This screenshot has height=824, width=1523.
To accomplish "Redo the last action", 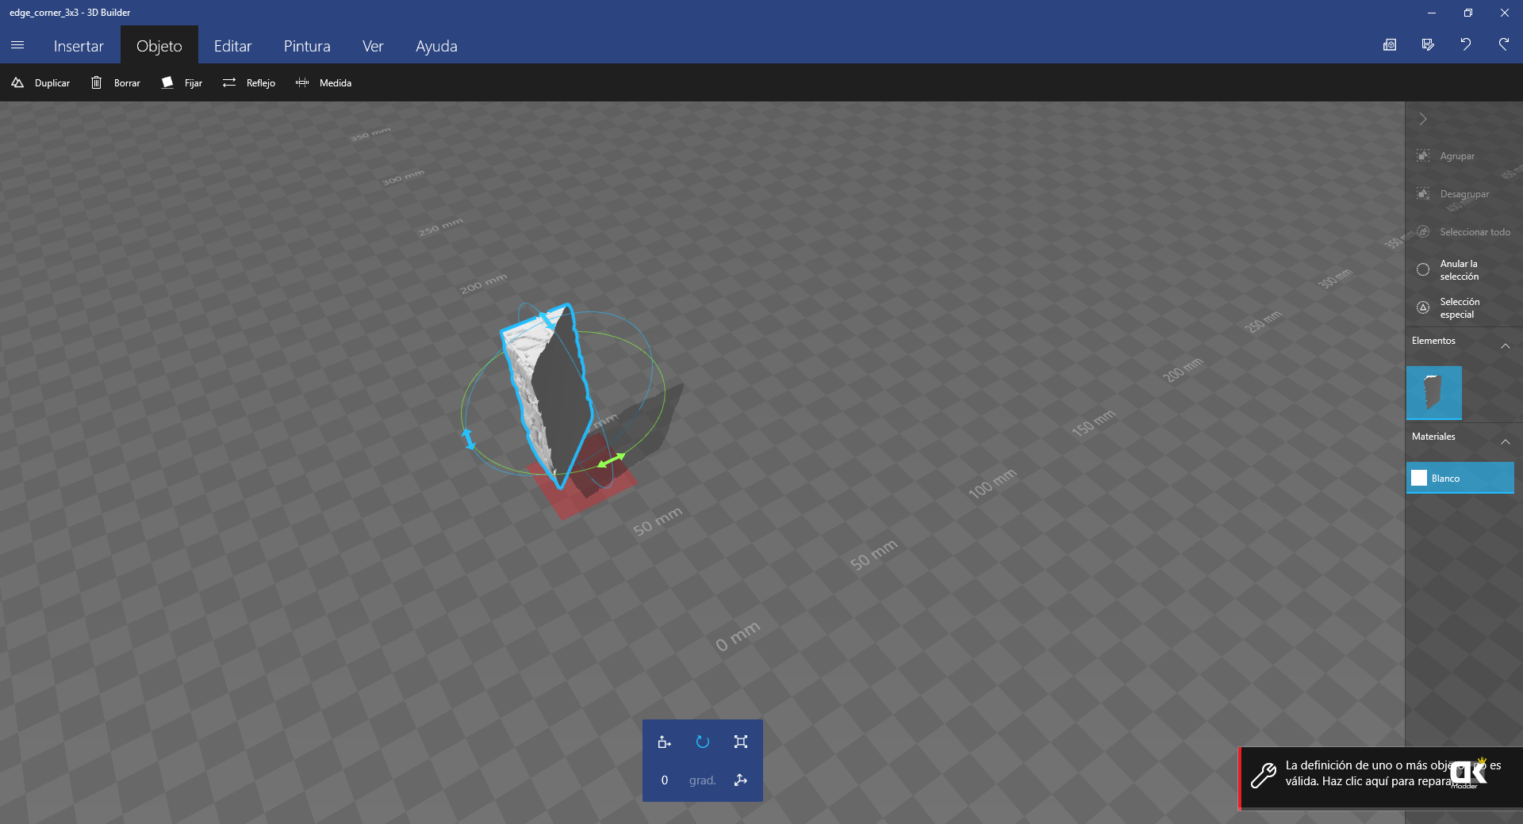I will pyautogui.click(x=1504, y=45).
